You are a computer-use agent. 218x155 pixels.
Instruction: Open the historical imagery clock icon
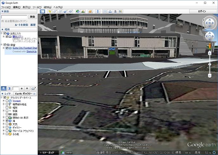[x=78, y=11]
